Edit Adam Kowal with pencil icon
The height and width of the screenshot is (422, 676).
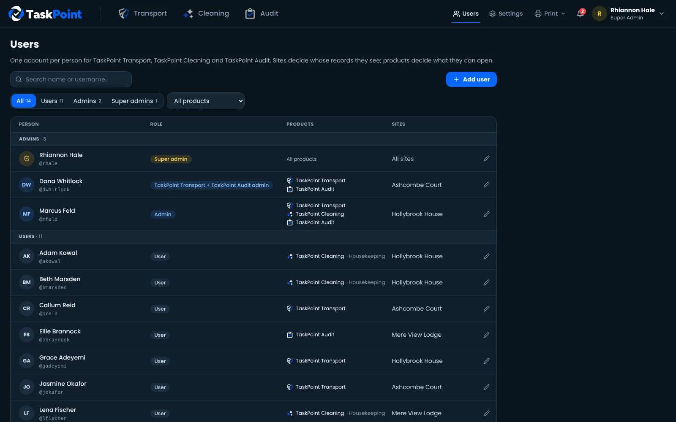click(x=486, y=256)
